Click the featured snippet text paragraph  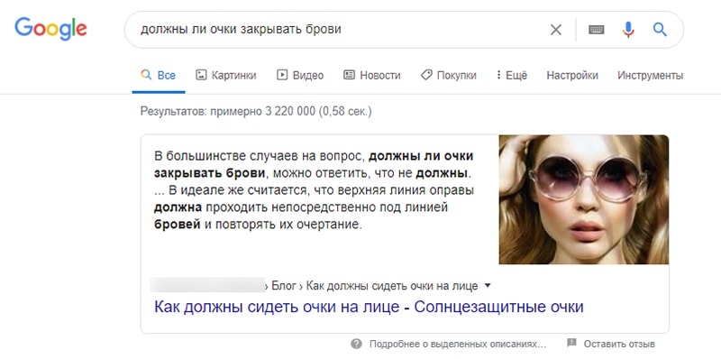coord(314,191)
